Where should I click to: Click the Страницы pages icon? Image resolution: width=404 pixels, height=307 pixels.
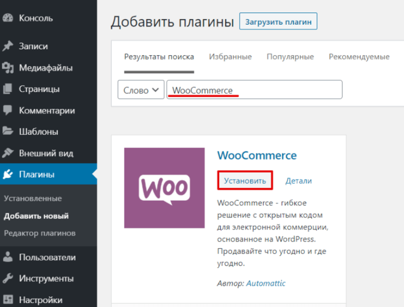[8, 89]
